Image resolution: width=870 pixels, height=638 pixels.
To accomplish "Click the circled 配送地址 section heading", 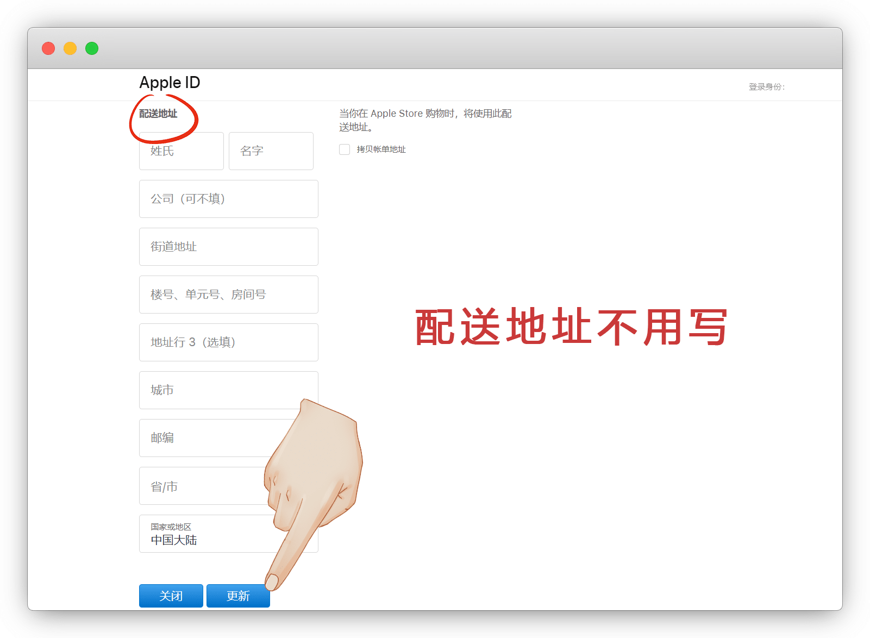I will 158,114.
